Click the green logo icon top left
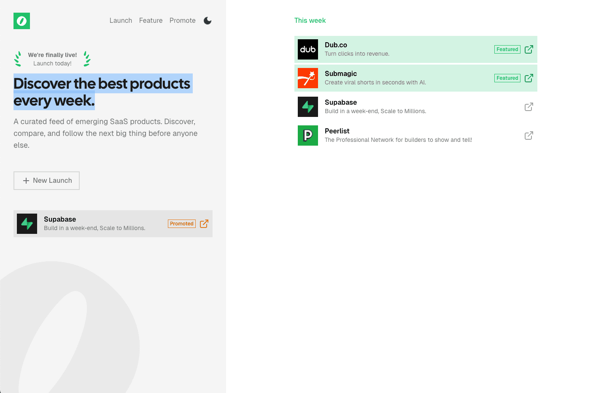This screenshot has width=604, height=393. point(22,21)
